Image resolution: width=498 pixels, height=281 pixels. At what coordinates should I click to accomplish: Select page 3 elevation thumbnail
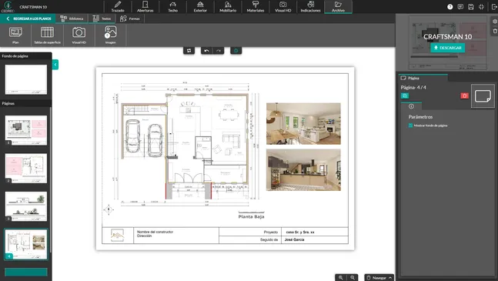pyautogui.click(x=26, y=206)
